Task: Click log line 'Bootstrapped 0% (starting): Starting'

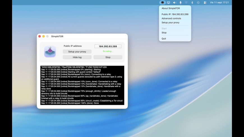Action: (x=71, y=70)
